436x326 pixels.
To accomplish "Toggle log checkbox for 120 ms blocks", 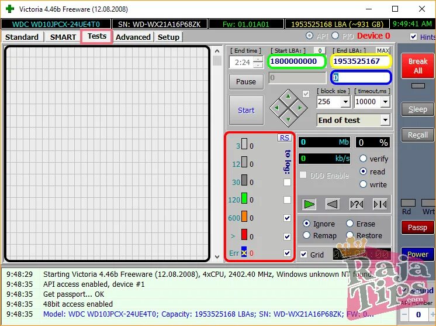I will [x=287, y=200].
